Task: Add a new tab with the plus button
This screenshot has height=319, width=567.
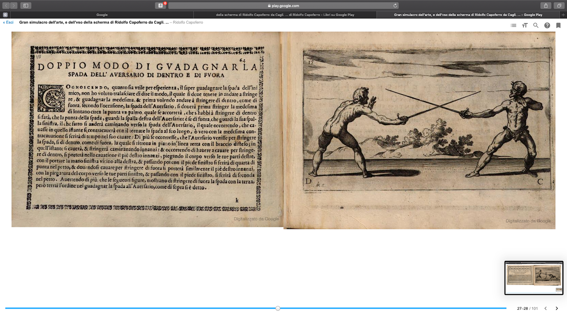Action: coord(563,15)
